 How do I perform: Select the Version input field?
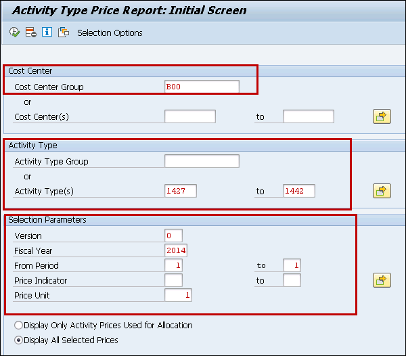pos(173,236)
